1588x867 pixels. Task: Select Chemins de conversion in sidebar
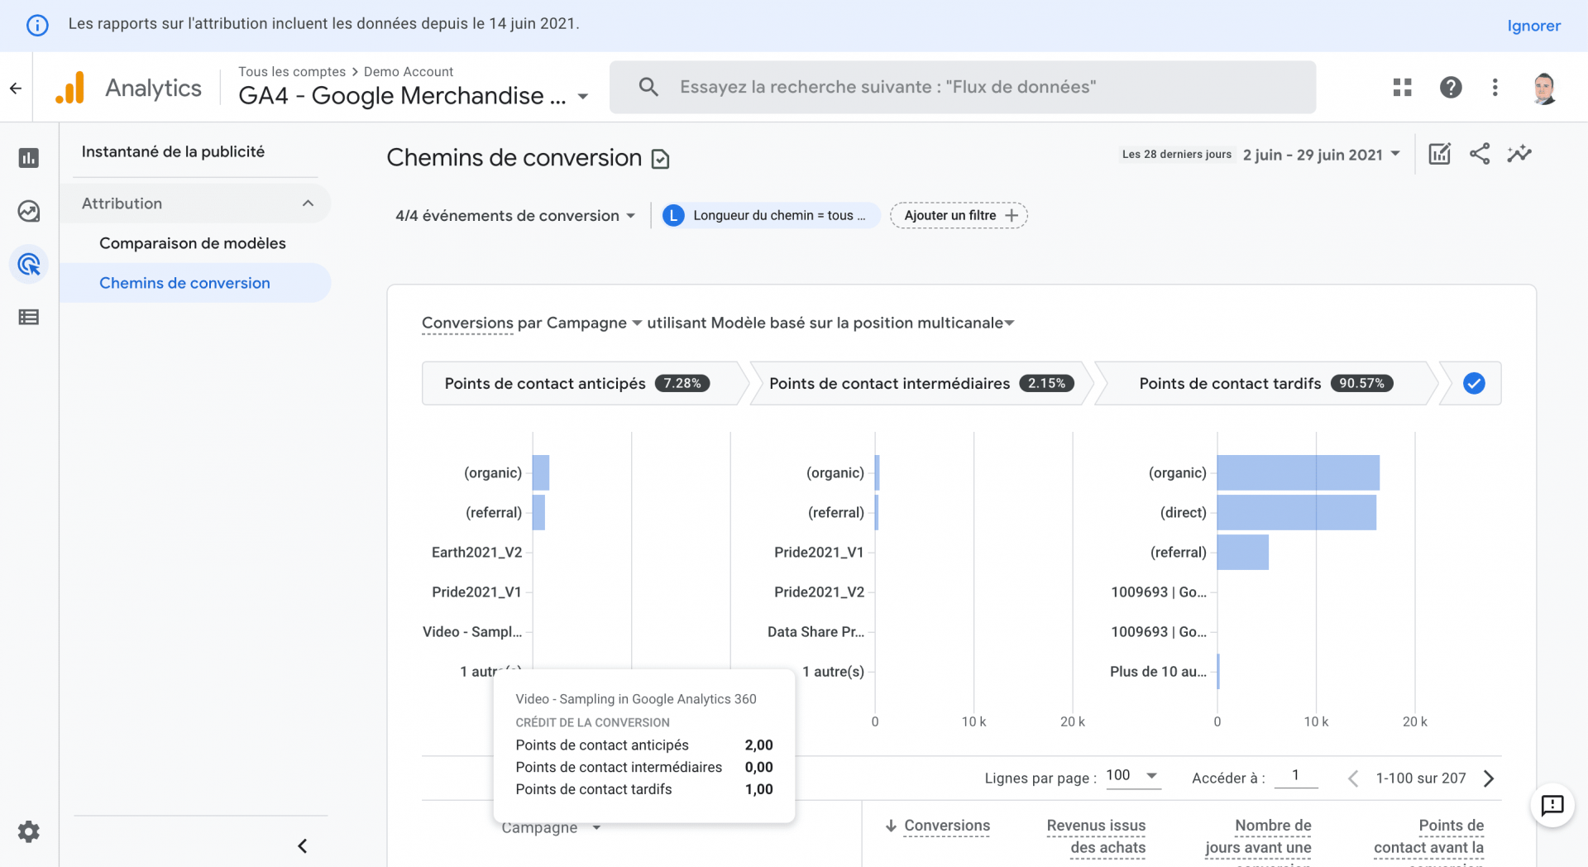click(x=195, y=283)
